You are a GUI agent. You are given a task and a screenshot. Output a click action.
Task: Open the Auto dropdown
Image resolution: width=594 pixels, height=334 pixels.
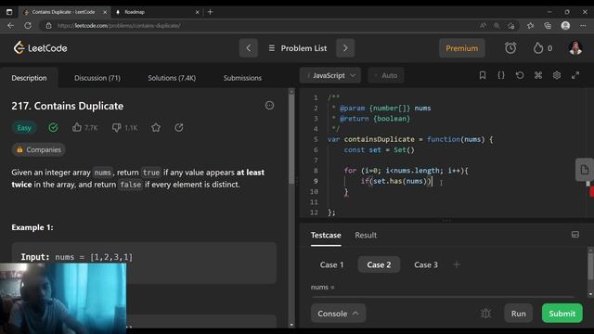click(x=386, y=75)
